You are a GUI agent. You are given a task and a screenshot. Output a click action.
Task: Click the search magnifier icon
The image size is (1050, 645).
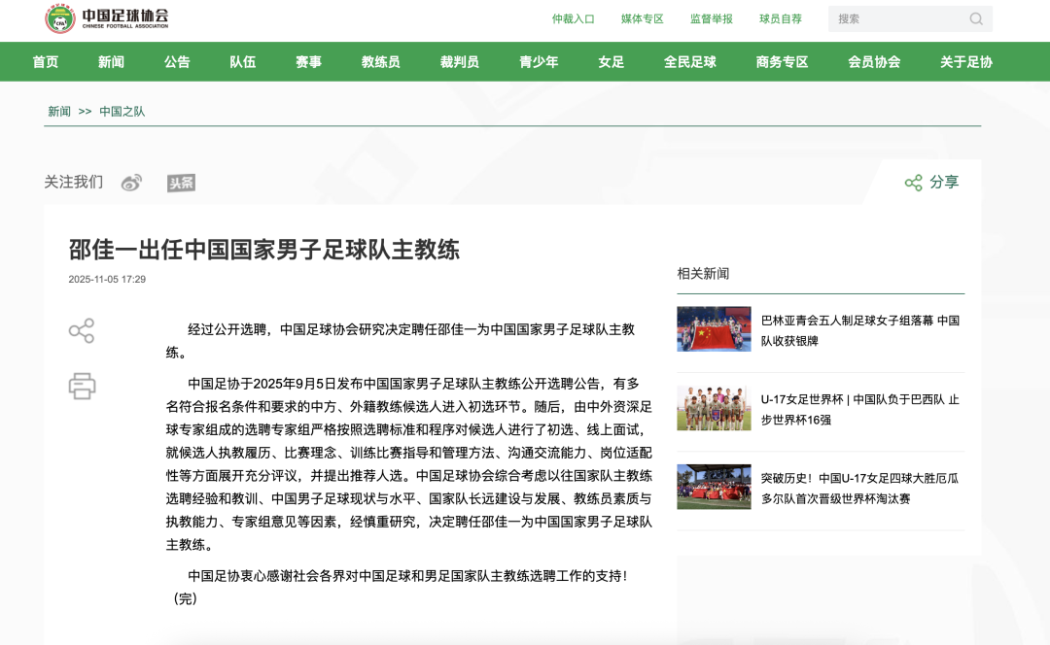click(x=975, y=18)
